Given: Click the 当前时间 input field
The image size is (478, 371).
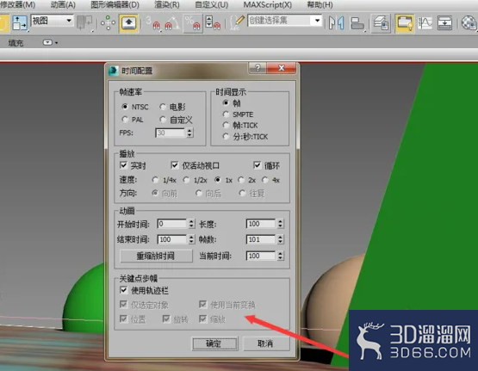Looking at the screenshot, I should tap(261, 256).
